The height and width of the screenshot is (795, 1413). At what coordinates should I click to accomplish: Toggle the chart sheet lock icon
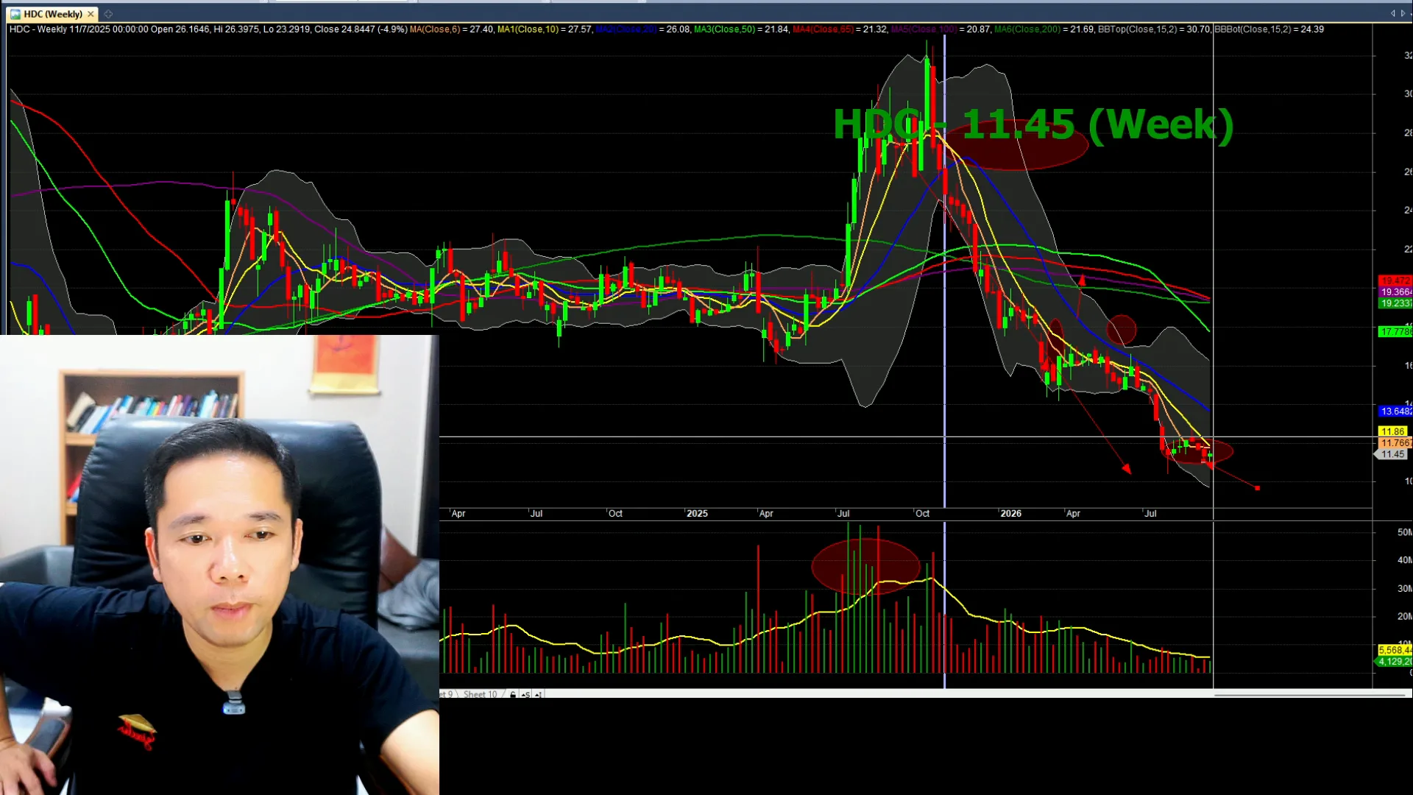point(513,694)
